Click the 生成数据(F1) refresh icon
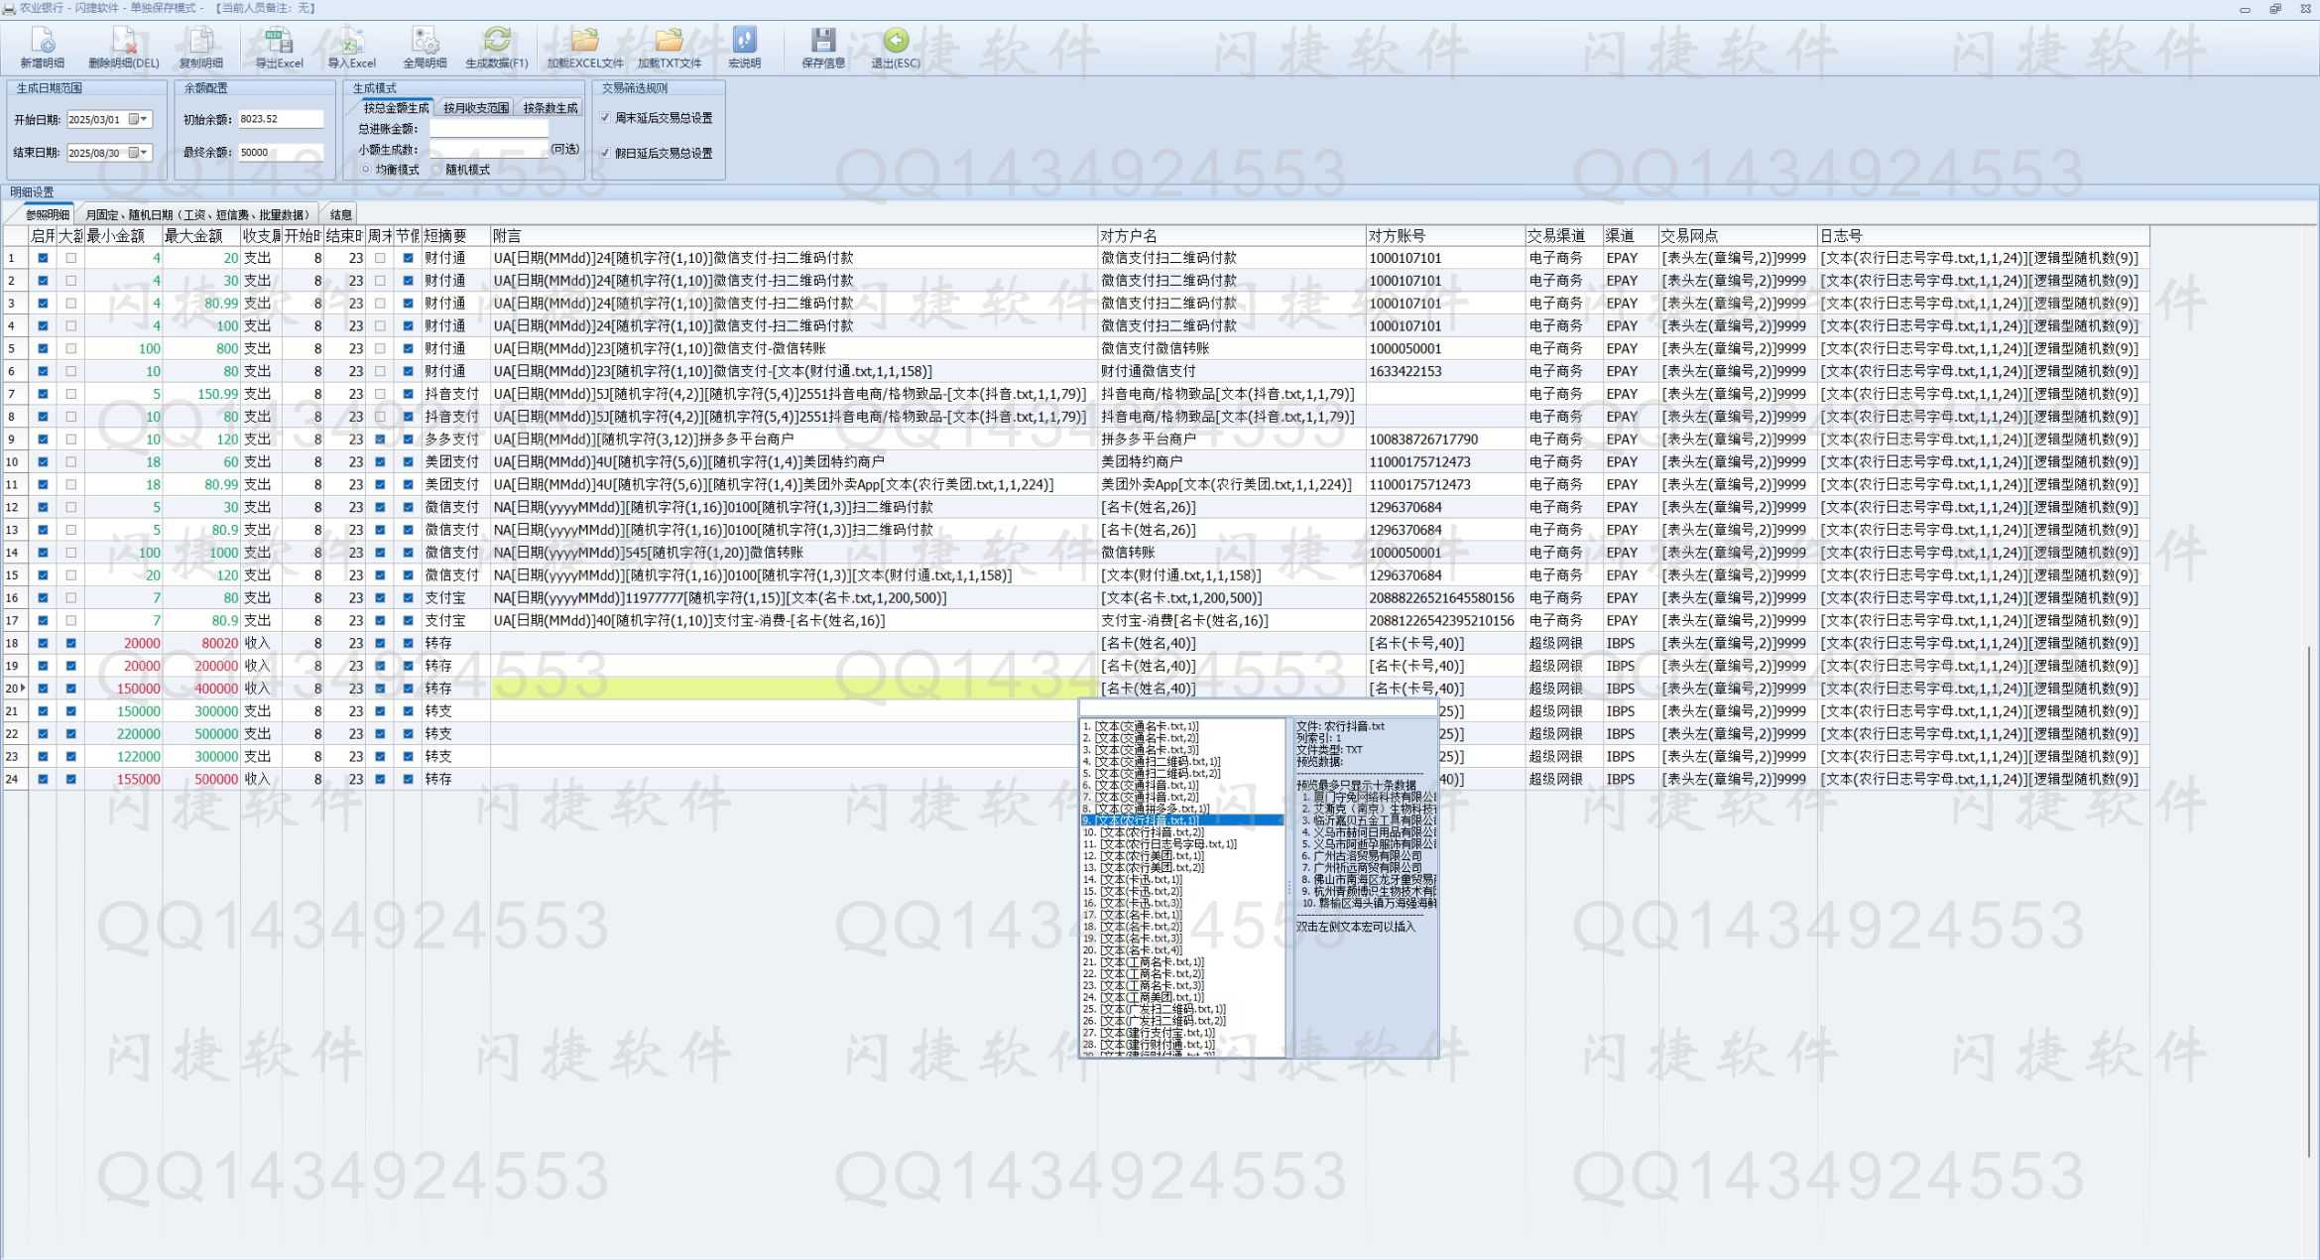The image size is (2320, 1260). 497,41
